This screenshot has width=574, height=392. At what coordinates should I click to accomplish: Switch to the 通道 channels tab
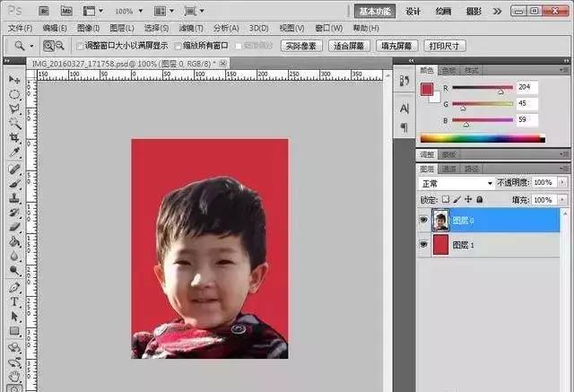[449, 169]
